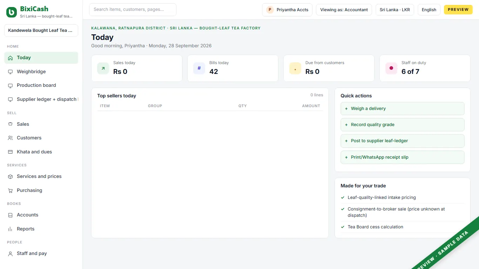Click the ITEM column header

(105, 106)
